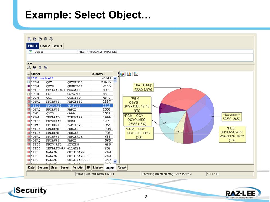
Task: Click the 'Object' filter name cell
Action: pyautogui.click(x=55, y=52)
